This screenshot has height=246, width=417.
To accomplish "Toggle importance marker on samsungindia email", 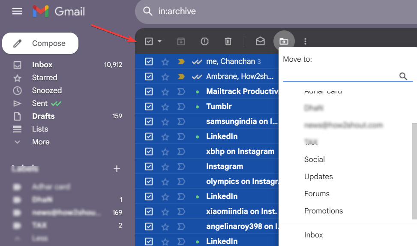I will [181, 122].
